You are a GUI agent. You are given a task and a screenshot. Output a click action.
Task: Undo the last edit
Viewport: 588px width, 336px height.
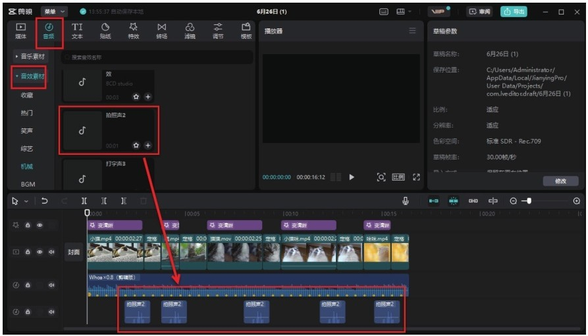(x=44, y=201)
